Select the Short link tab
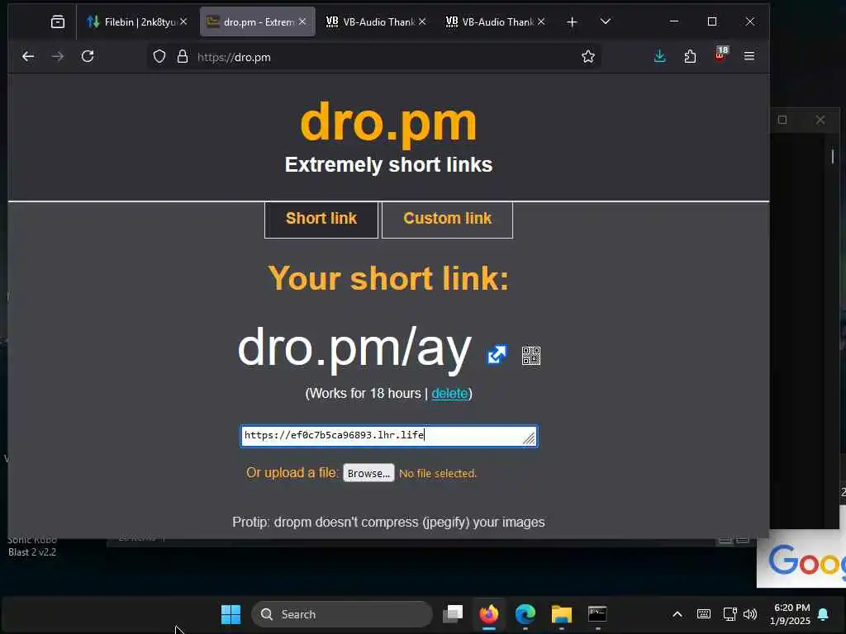This screenshot has height=634, width=846. pyautogui.click(x=321, y=219)
